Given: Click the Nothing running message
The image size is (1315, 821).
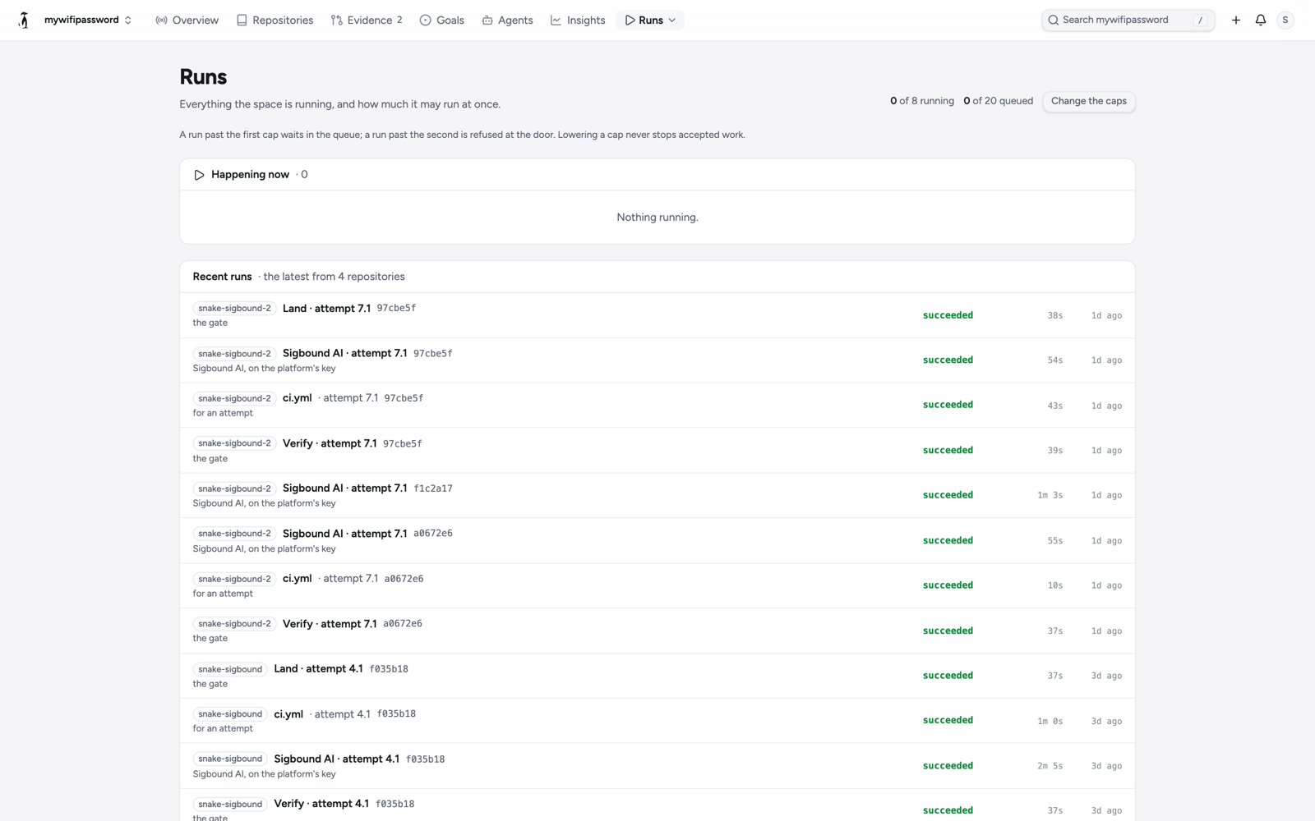Looking at the screenshot, I should (657, 218).
